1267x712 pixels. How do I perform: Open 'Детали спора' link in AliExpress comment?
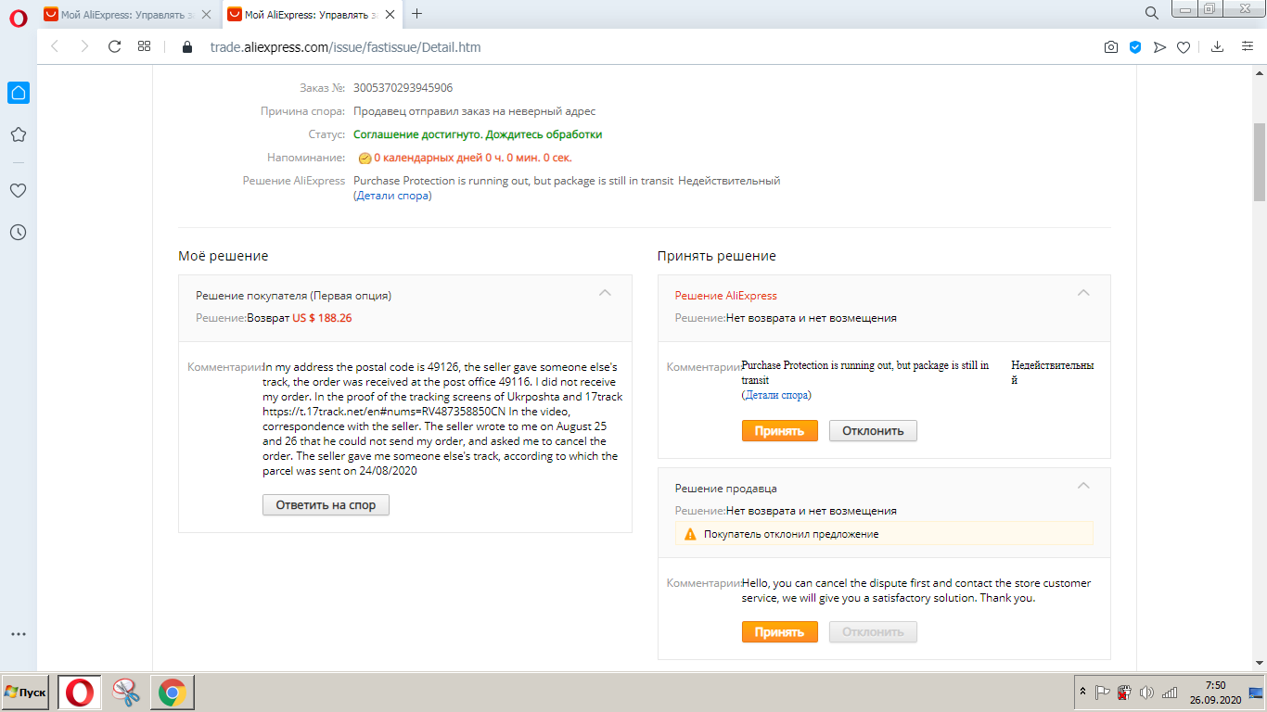tap(776, 395)
